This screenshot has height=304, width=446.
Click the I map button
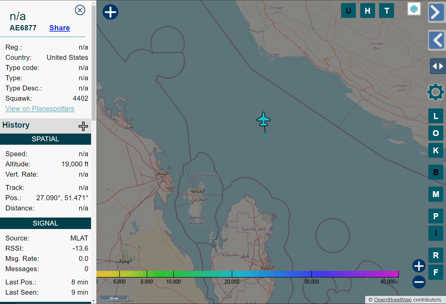(x=436, y=233)
